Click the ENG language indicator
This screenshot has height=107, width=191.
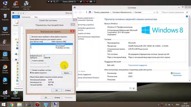(x=178, y=105)
